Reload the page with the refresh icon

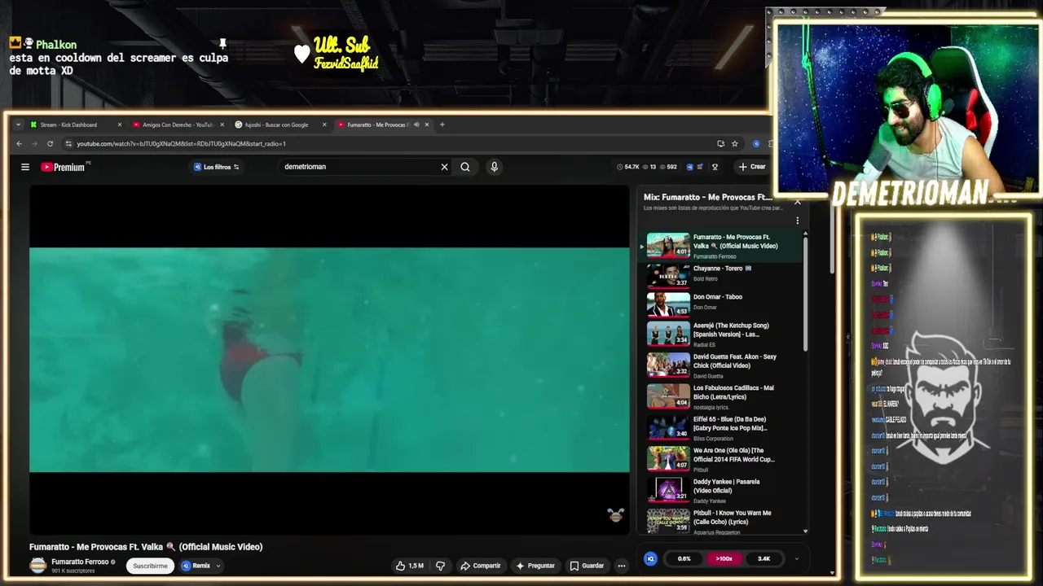(50, 144)
